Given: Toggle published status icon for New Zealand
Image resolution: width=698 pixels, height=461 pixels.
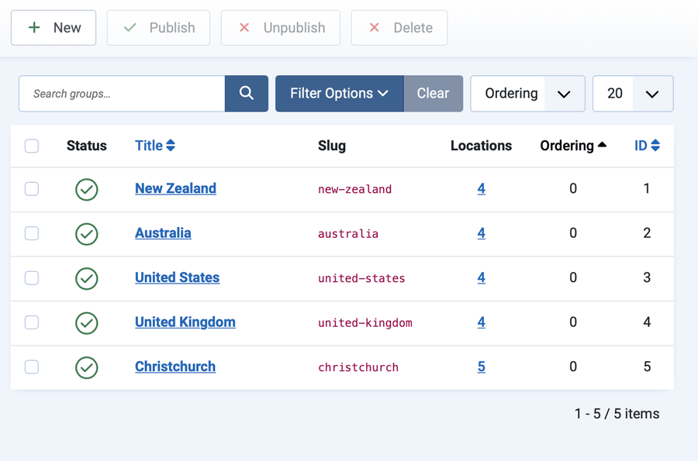Looking at the screenshot, I should (87, 189).
